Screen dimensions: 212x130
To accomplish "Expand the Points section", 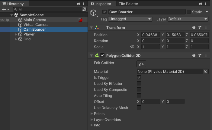I will click(x=92, y=114).
